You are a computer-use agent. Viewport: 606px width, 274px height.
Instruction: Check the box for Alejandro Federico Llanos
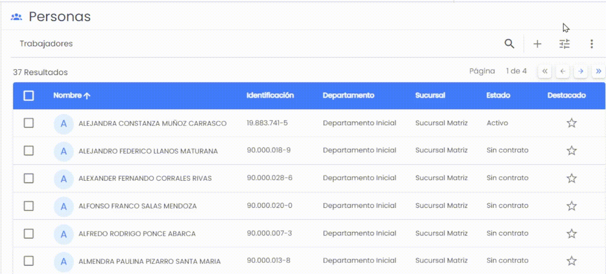pos(29,151)
